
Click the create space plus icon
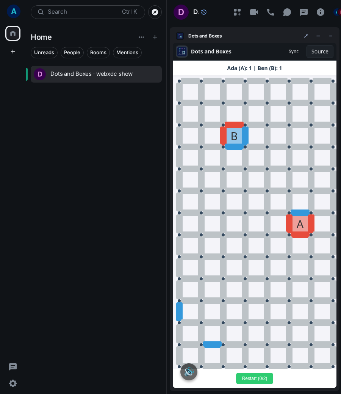(x=13, y=52)
